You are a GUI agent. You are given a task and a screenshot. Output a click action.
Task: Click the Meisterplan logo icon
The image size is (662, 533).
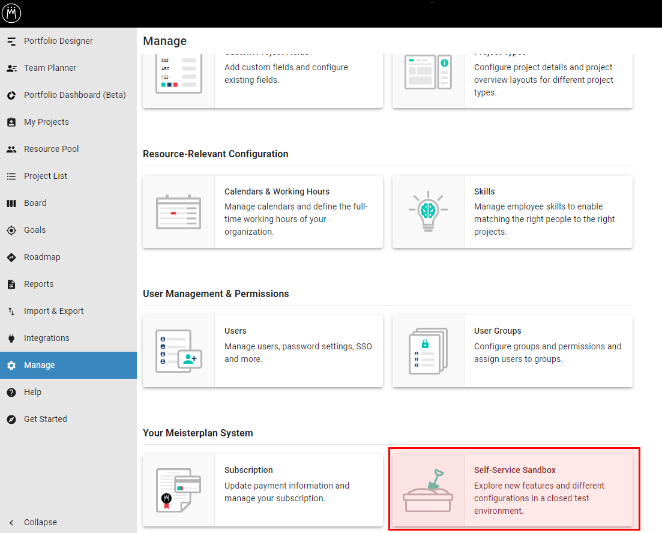tap(11, 13)
